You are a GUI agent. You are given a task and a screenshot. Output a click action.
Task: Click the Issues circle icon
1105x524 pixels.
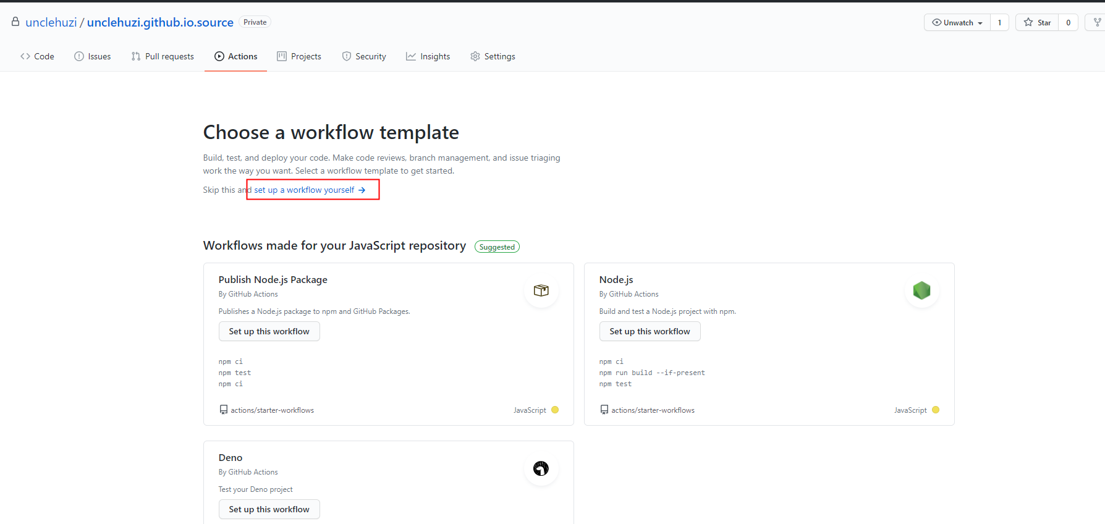click(x=79, y=56)
